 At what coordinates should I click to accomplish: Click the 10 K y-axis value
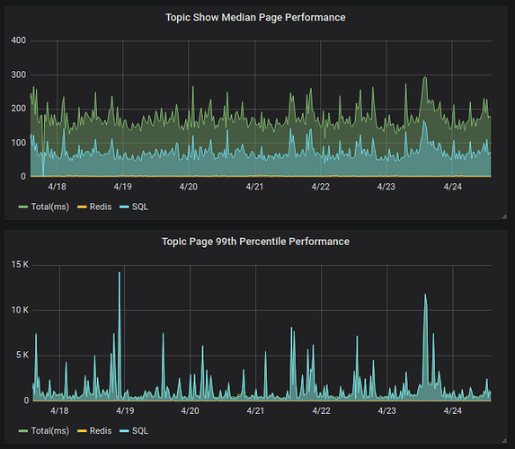[x=20, y=310]
